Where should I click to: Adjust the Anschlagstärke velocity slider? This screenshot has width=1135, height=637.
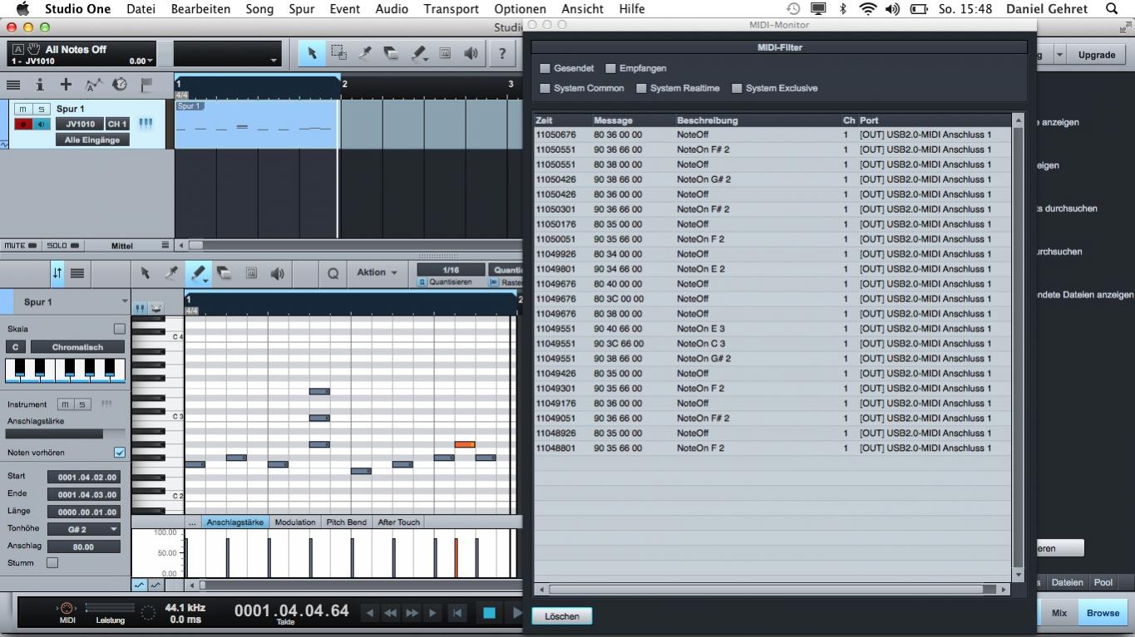click(x=65, y=434)
